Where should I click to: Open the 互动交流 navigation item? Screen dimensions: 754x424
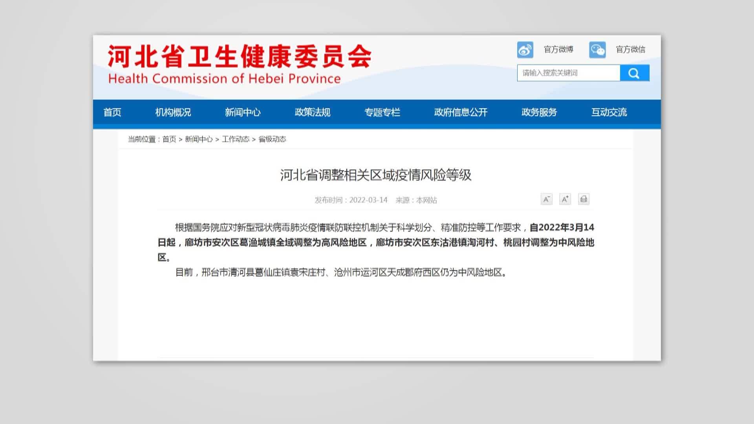tap(609, 113)
